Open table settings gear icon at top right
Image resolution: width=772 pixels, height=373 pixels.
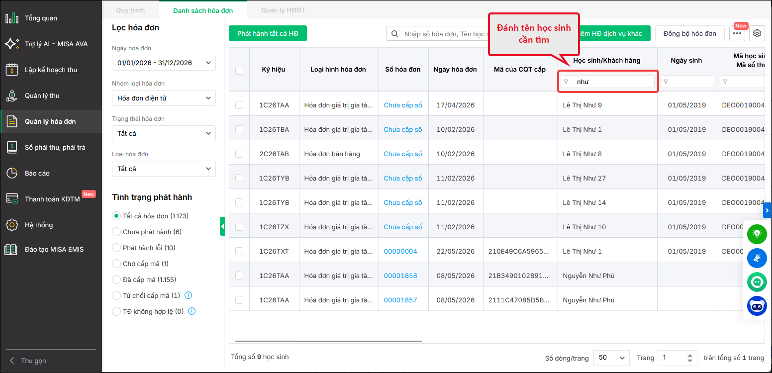[757, 33]
